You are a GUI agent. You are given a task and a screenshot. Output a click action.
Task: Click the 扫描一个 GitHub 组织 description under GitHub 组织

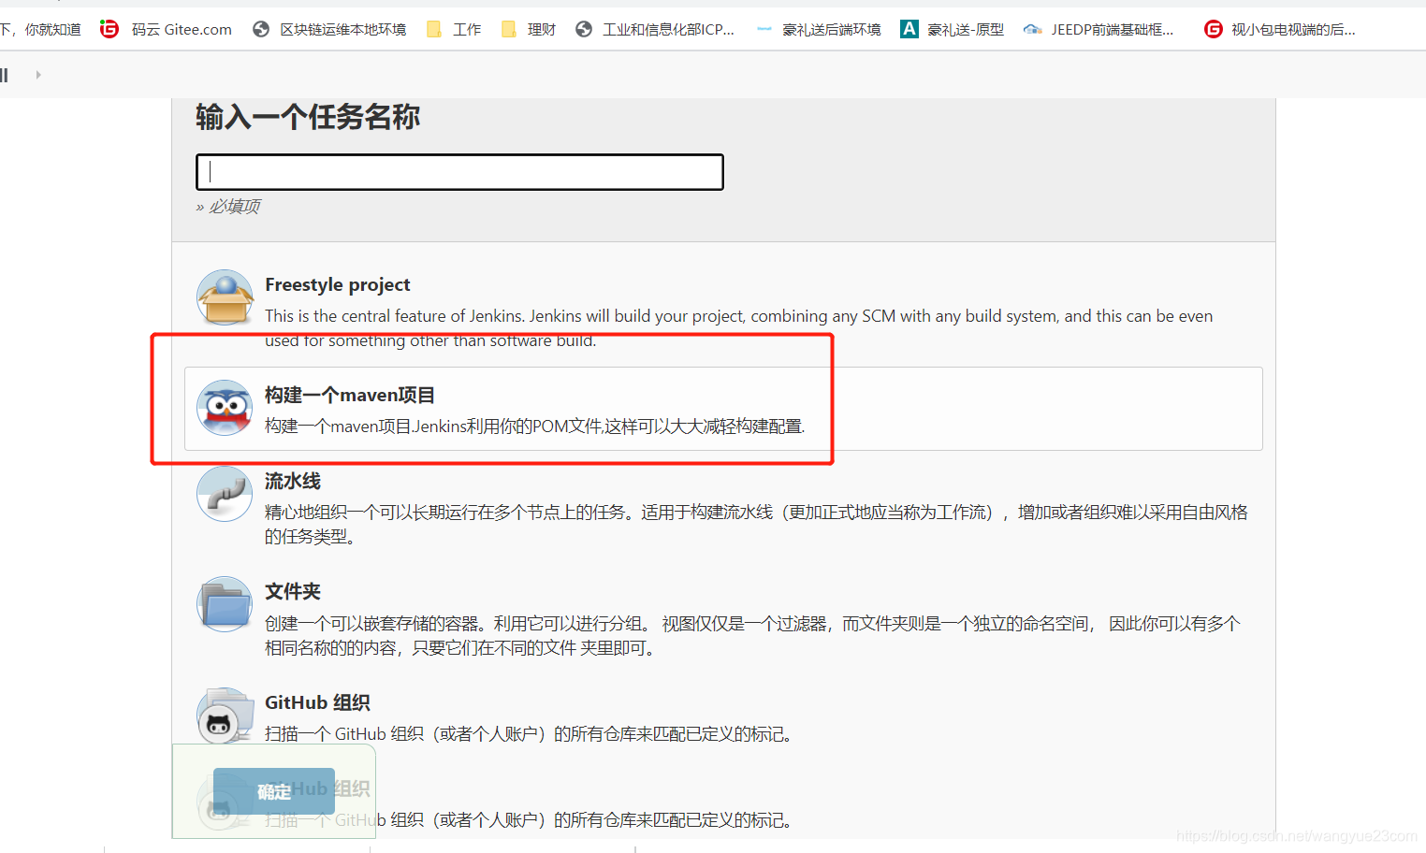point(531,734)
